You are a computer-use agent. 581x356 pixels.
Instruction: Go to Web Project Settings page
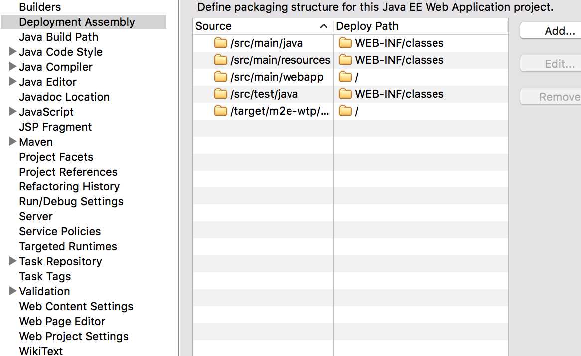tap(74, 336)
